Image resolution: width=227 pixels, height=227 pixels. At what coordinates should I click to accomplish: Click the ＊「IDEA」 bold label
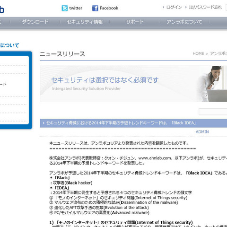click(x=60, y=188)
